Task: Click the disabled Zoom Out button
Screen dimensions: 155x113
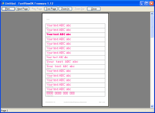Action: coord(80,9)
